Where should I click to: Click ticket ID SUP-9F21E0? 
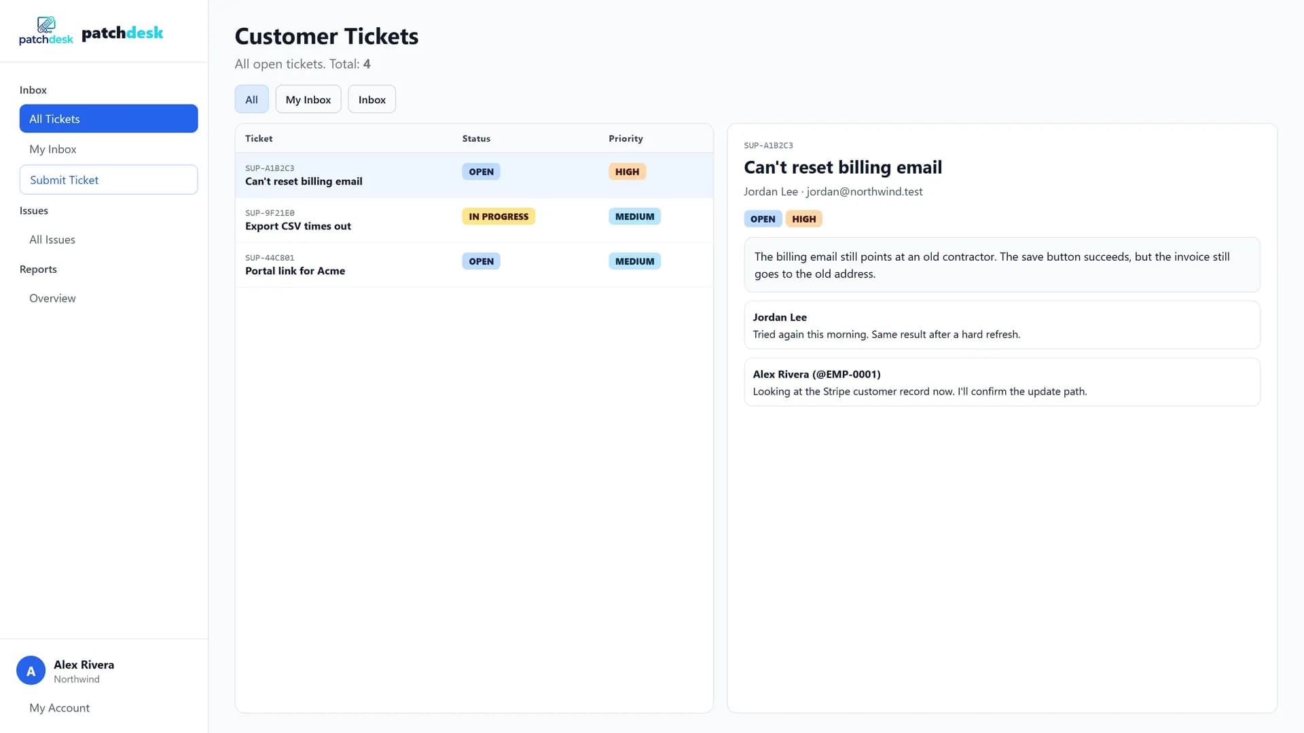coord(270,213)
